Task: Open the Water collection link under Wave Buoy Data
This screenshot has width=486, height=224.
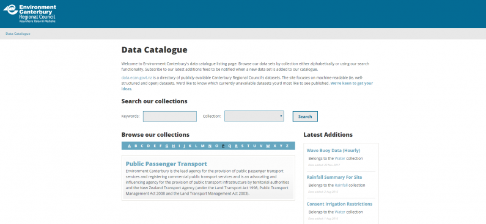Action: pos(340,159)
